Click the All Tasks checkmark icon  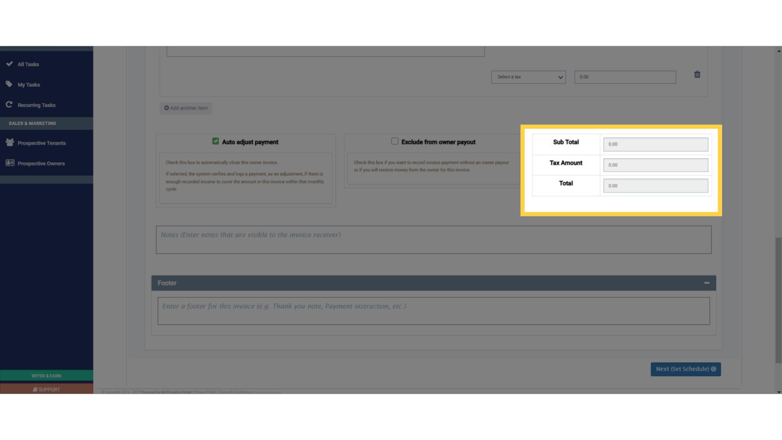9,64
